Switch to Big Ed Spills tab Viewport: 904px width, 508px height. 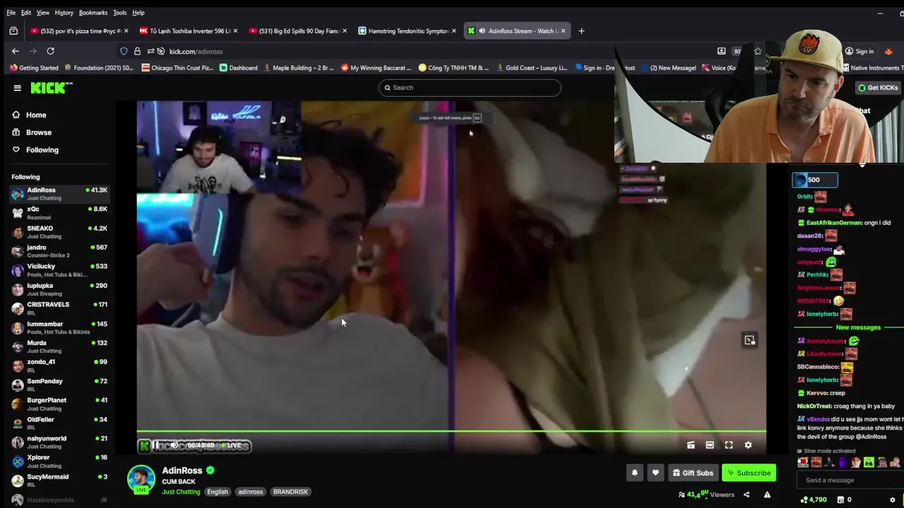click(297, 31)
